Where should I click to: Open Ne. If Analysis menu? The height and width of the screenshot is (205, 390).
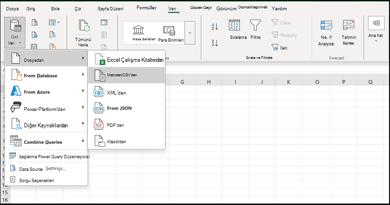click(326, 33)
